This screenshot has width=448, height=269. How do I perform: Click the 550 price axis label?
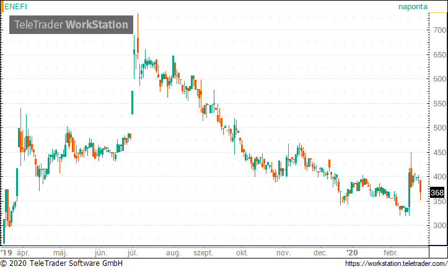[439, 103]
